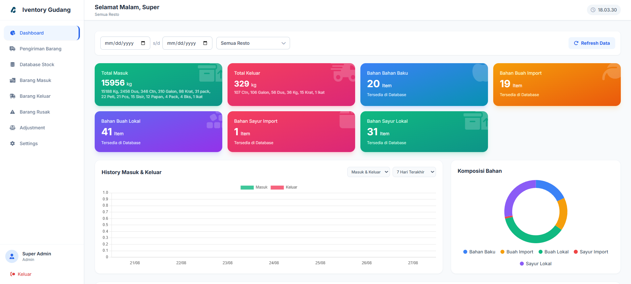Open the 7 Hari Terakhir range dropdown
This screenshot has height=284, width=631.
[x=414, y=172]
